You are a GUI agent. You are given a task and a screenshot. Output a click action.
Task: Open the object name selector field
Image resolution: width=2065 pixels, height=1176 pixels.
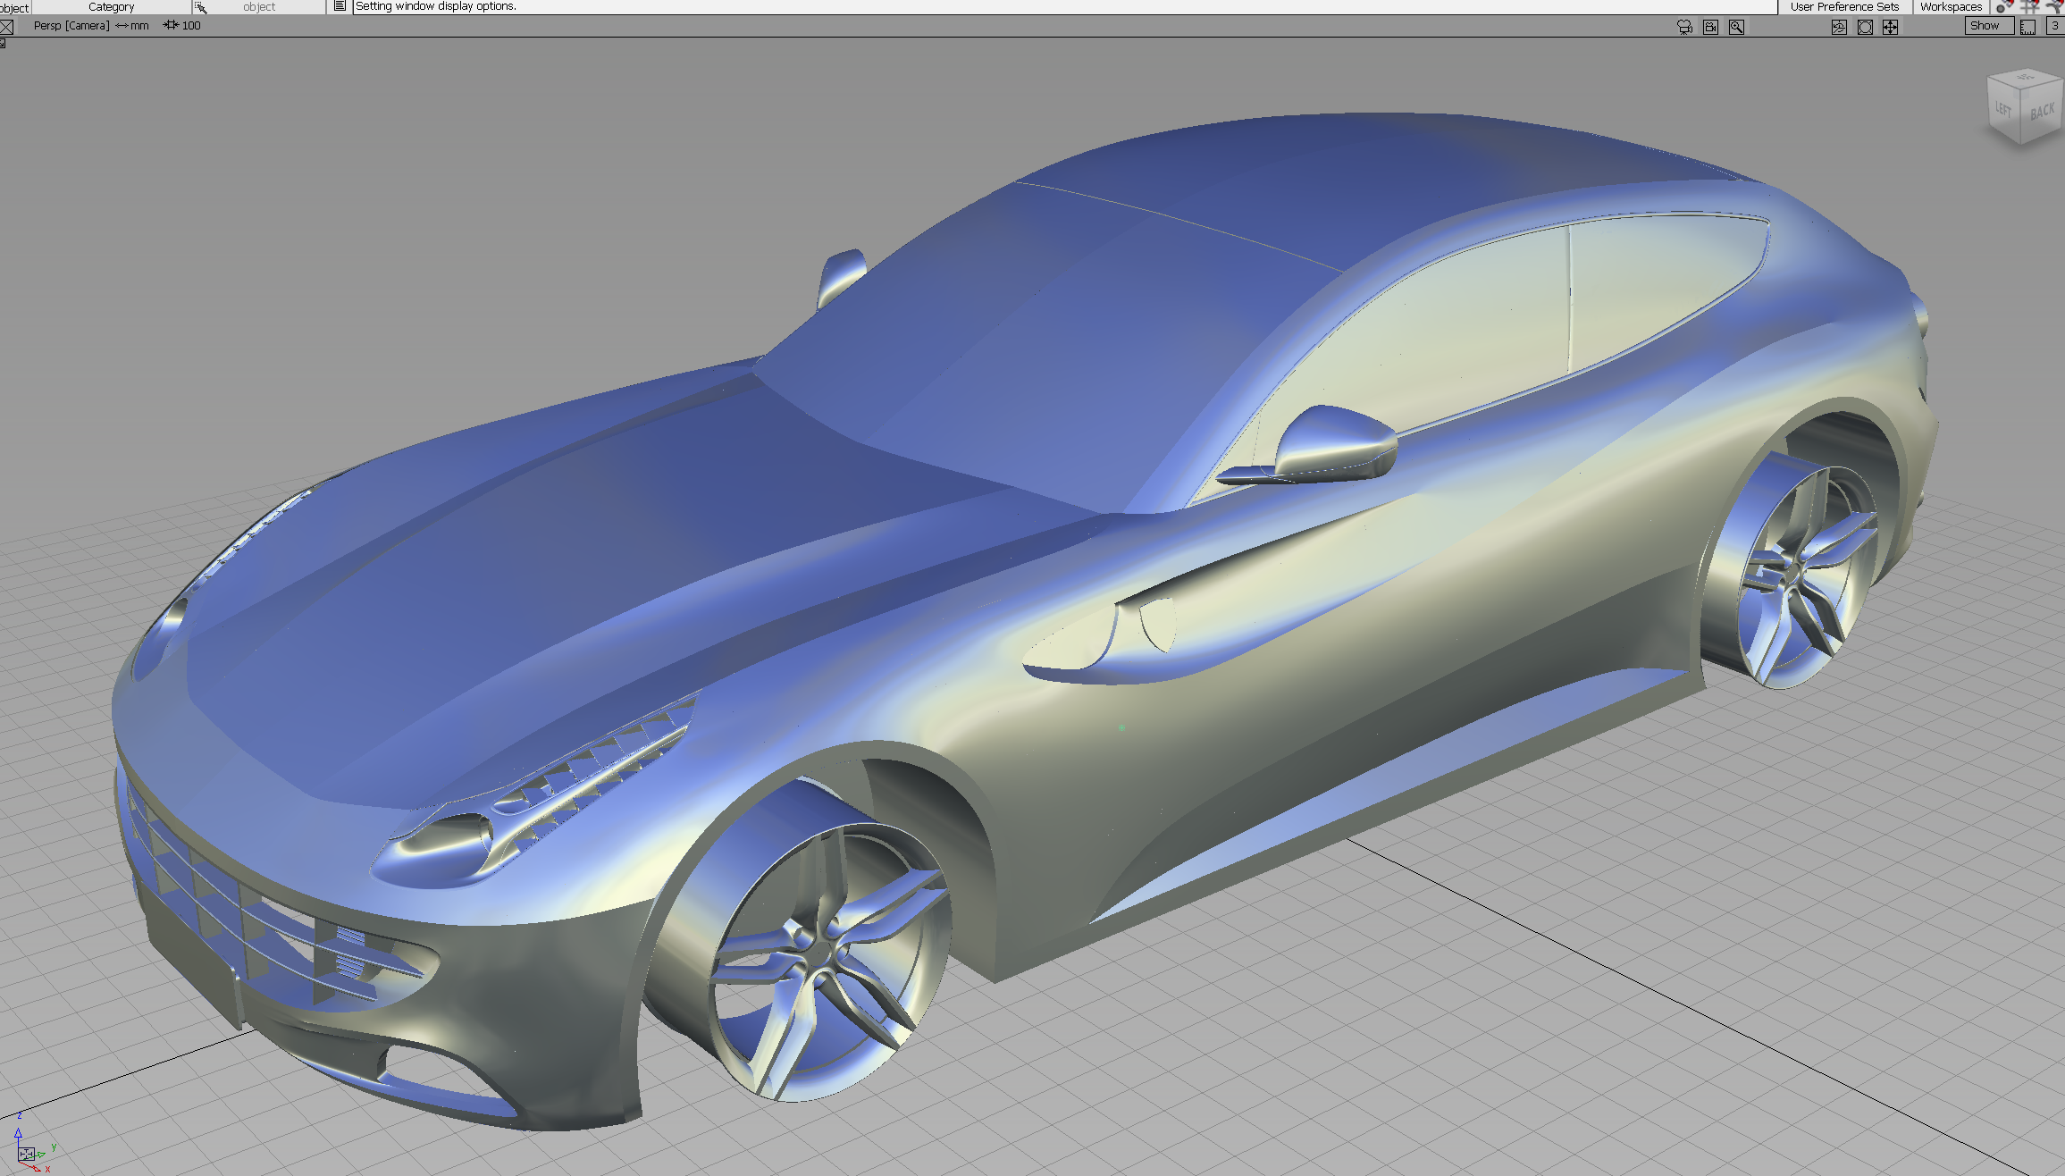click(262, 6)
